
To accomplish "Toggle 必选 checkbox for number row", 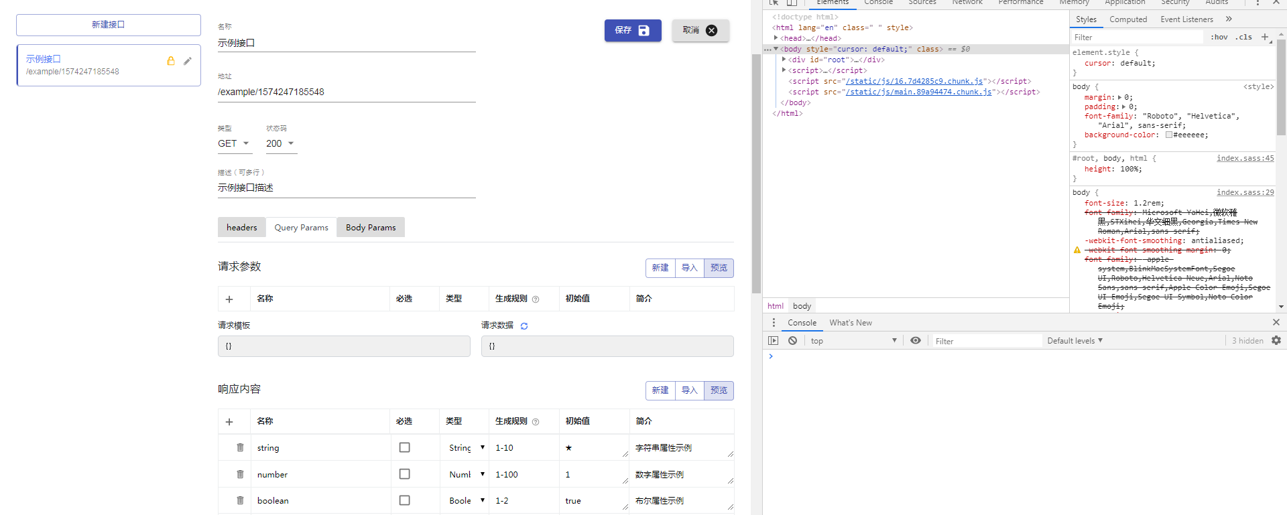I will click(x=405, y=474).
